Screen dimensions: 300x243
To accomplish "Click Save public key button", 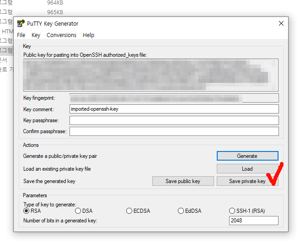I will click(x=183, y=181).
